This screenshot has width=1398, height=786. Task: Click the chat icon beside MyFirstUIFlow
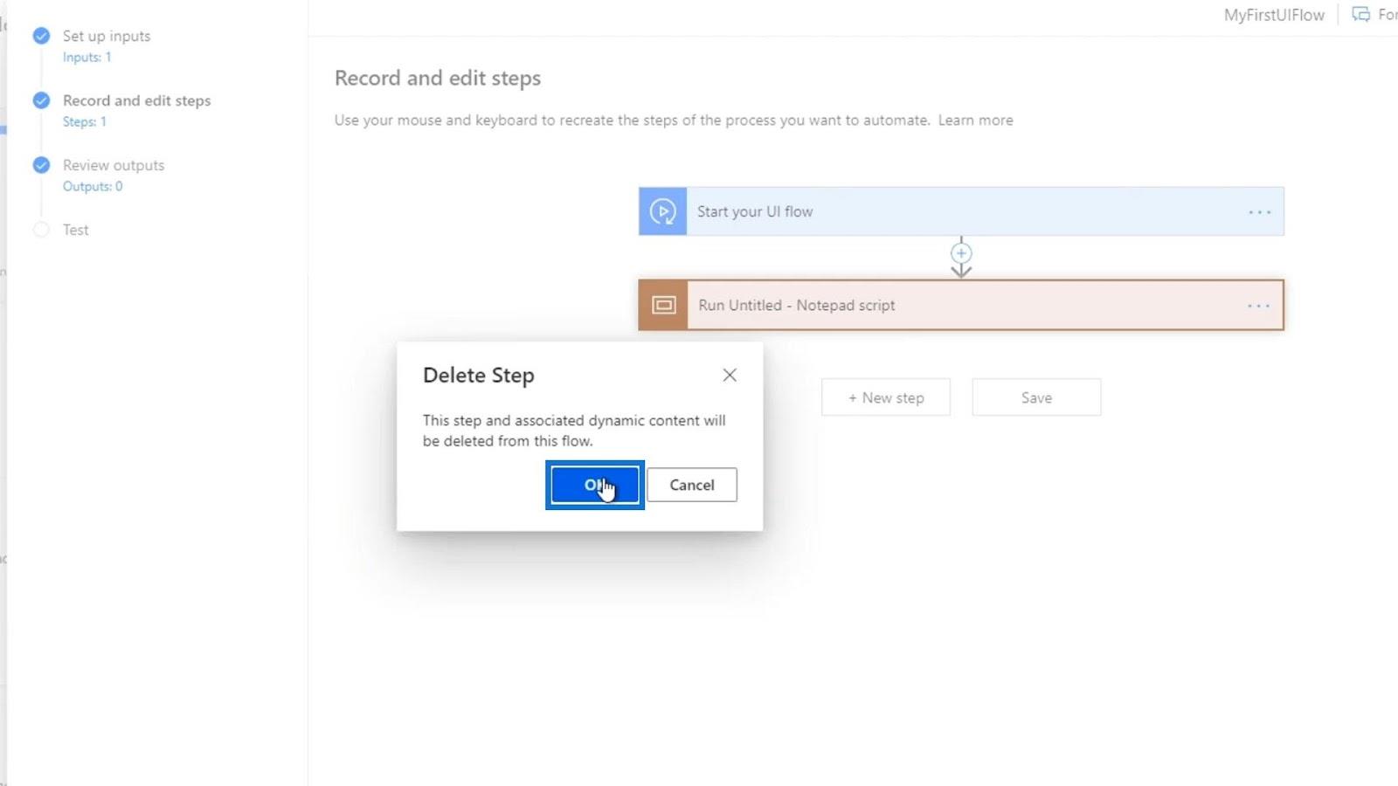(1361, 15)
